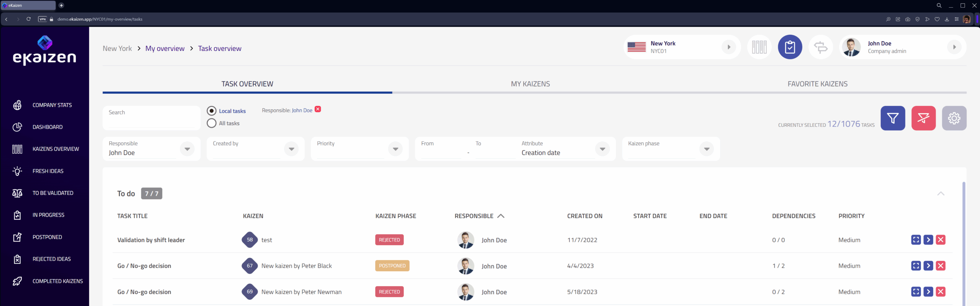Open Fresh Ideas in the sidebar

(x=48, y=171)
